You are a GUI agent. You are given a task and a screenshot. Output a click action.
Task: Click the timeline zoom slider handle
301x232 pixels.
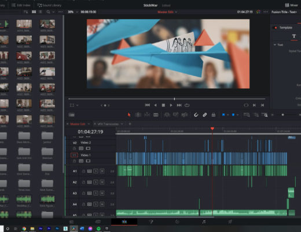282,115
